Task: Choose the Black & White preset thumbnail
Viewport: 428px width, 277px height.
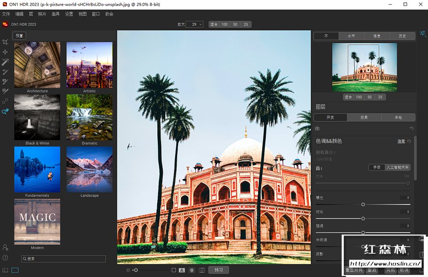Action: point(37,117)
